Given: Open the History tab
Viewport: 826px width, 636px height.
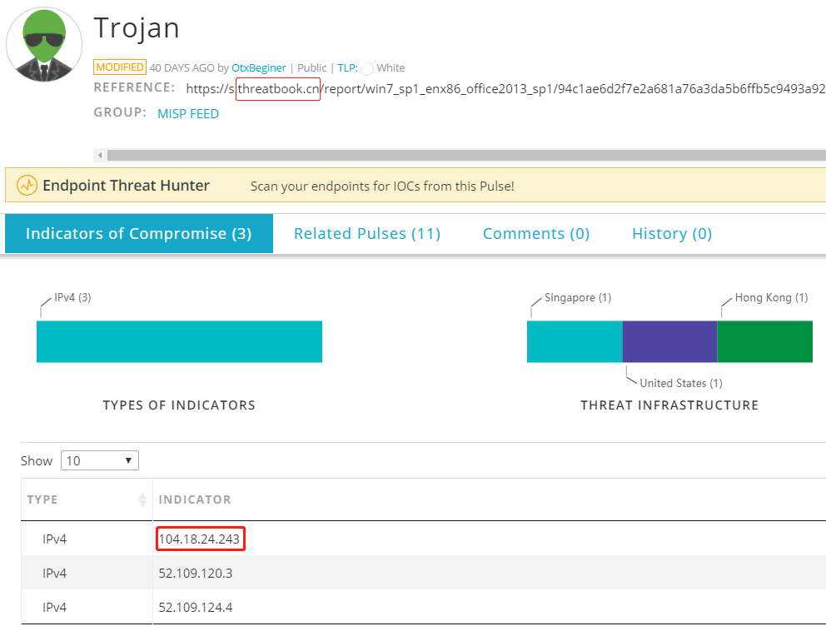Looking at the screenshot, I should point(672,233).
